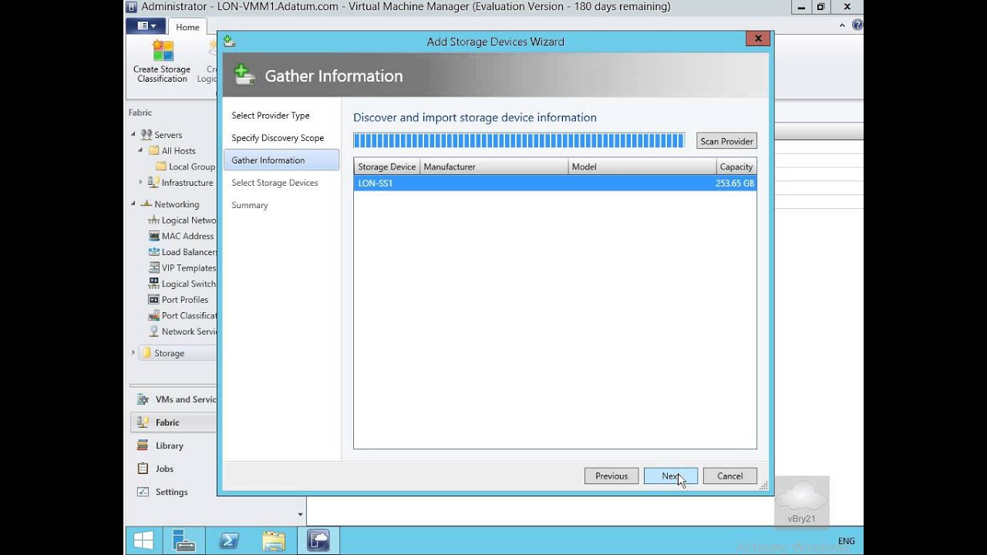Open the Fabric workspace icon
This screenshot has width=987, height=555.
click(143, 422)
